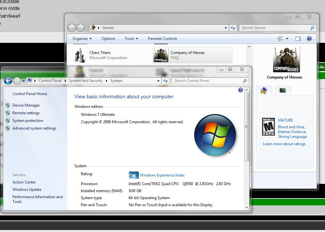Click the Games breadcrumb

tap(108, 28)
